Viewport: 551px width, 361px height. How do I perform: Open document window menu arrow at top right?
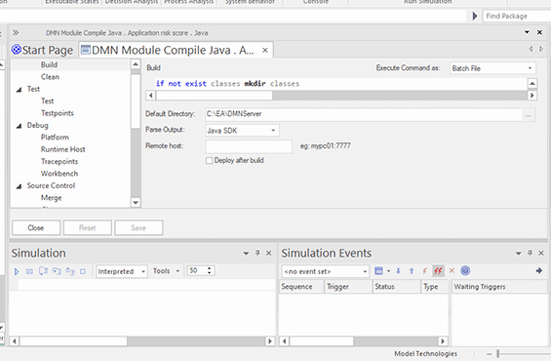pos(527,32)
